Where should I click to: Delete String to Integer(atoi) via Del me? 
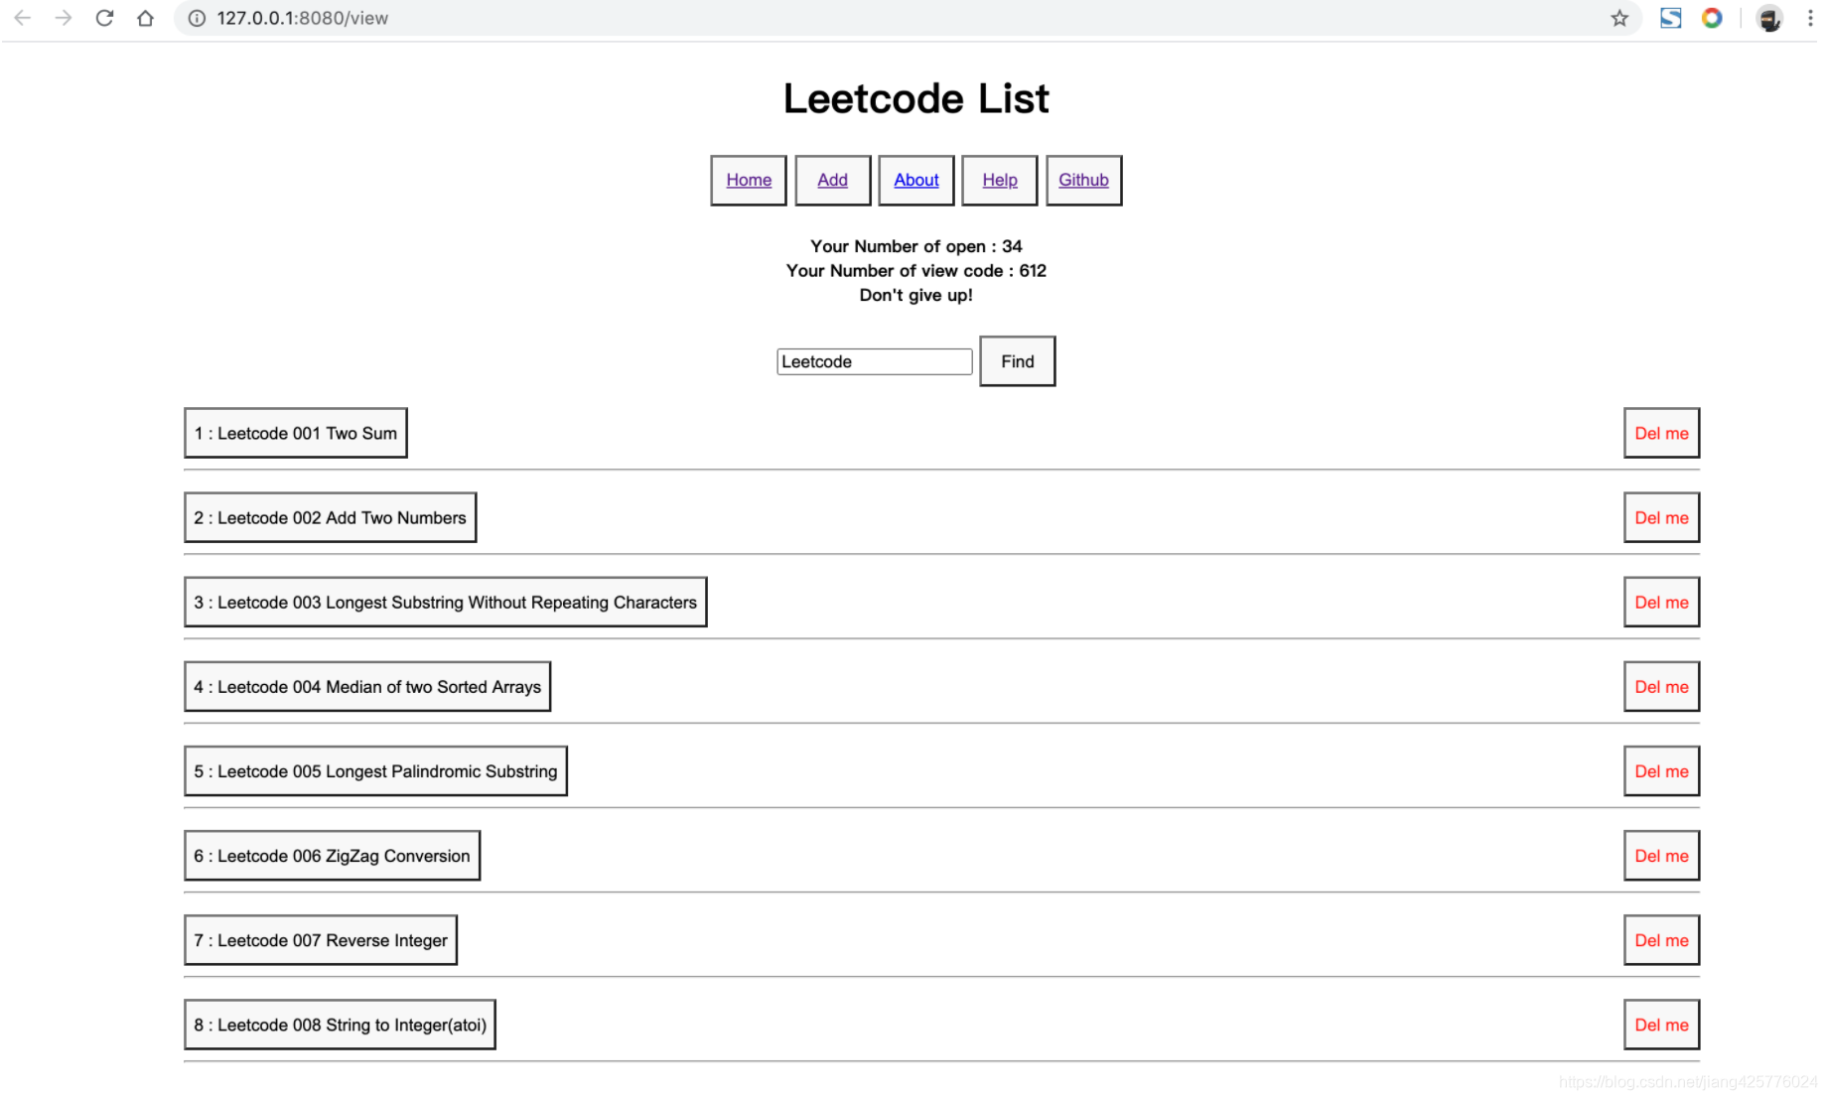1661,1024
